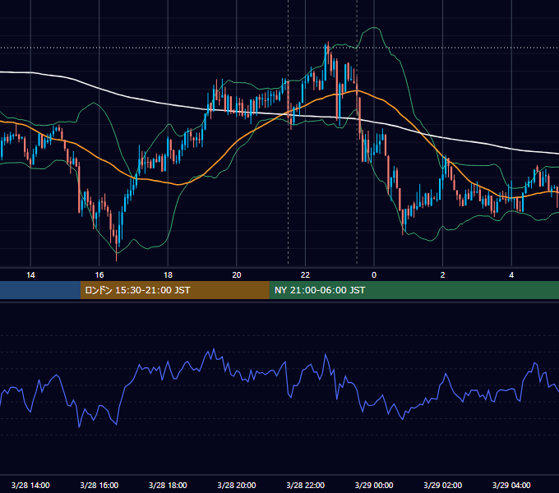The width and height of the screenshot is (559, 493).
Task: Click the 3/29 00:00 date label
Action: [374, 485]
